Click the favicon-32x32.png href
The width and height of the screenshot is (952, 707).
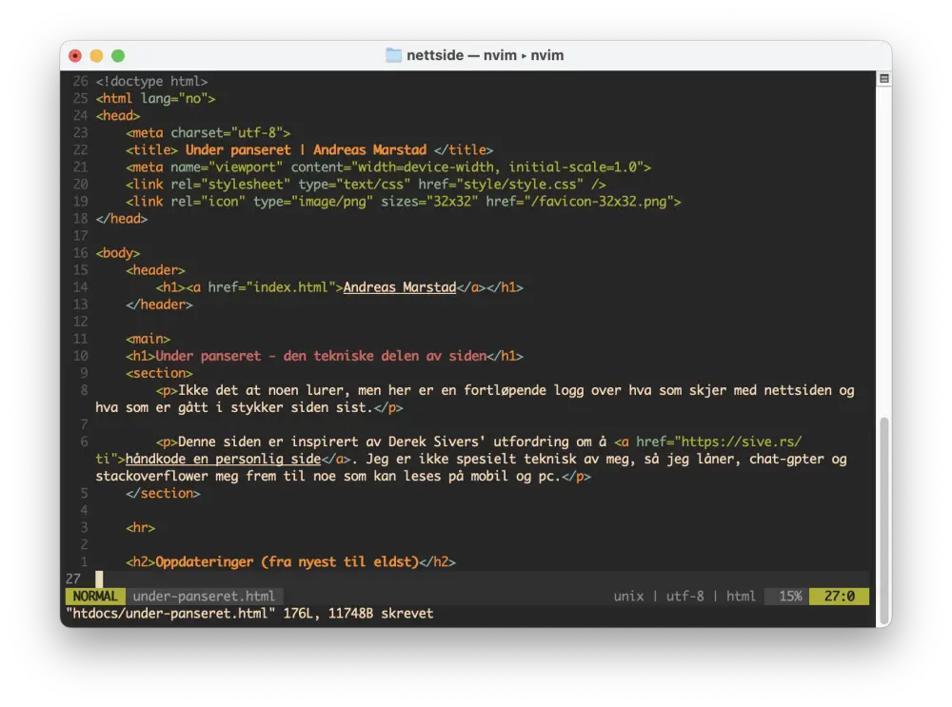click(x=579, y=202)
